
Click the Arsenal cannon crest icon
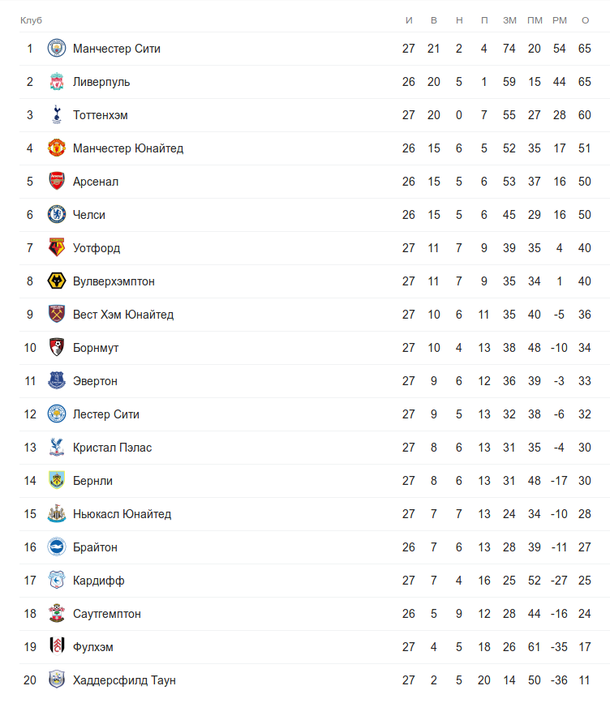coord(56,182)
